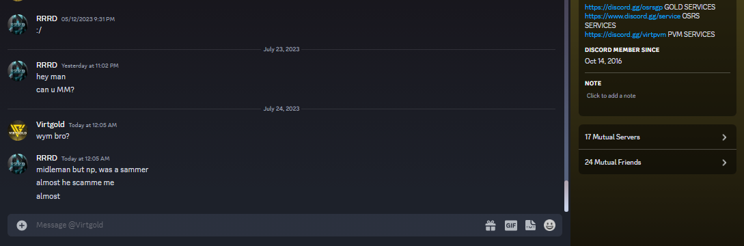Click the RRRD username above 'midleman but np'
The height and width of the screenshot is (246, 744).
click(x=46, y=158)
